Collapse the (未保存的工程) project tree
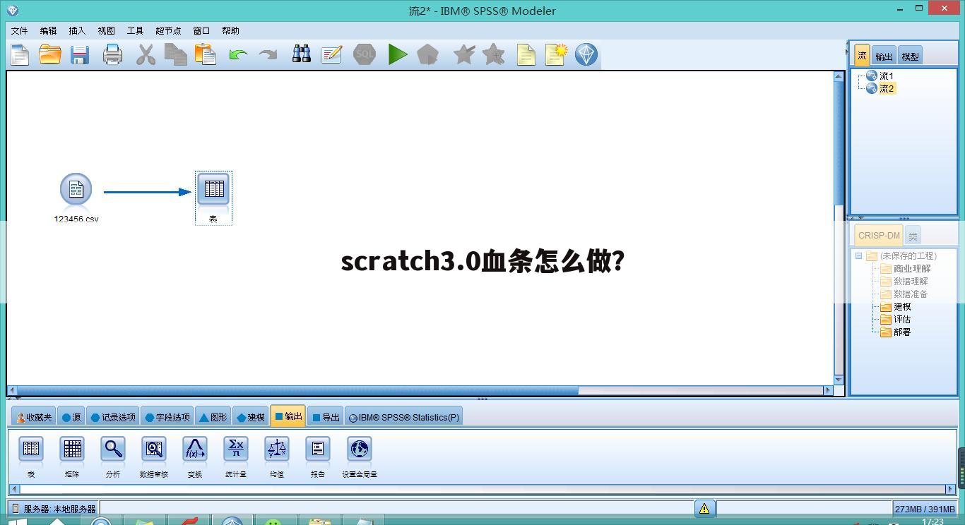 click(858, 255)
